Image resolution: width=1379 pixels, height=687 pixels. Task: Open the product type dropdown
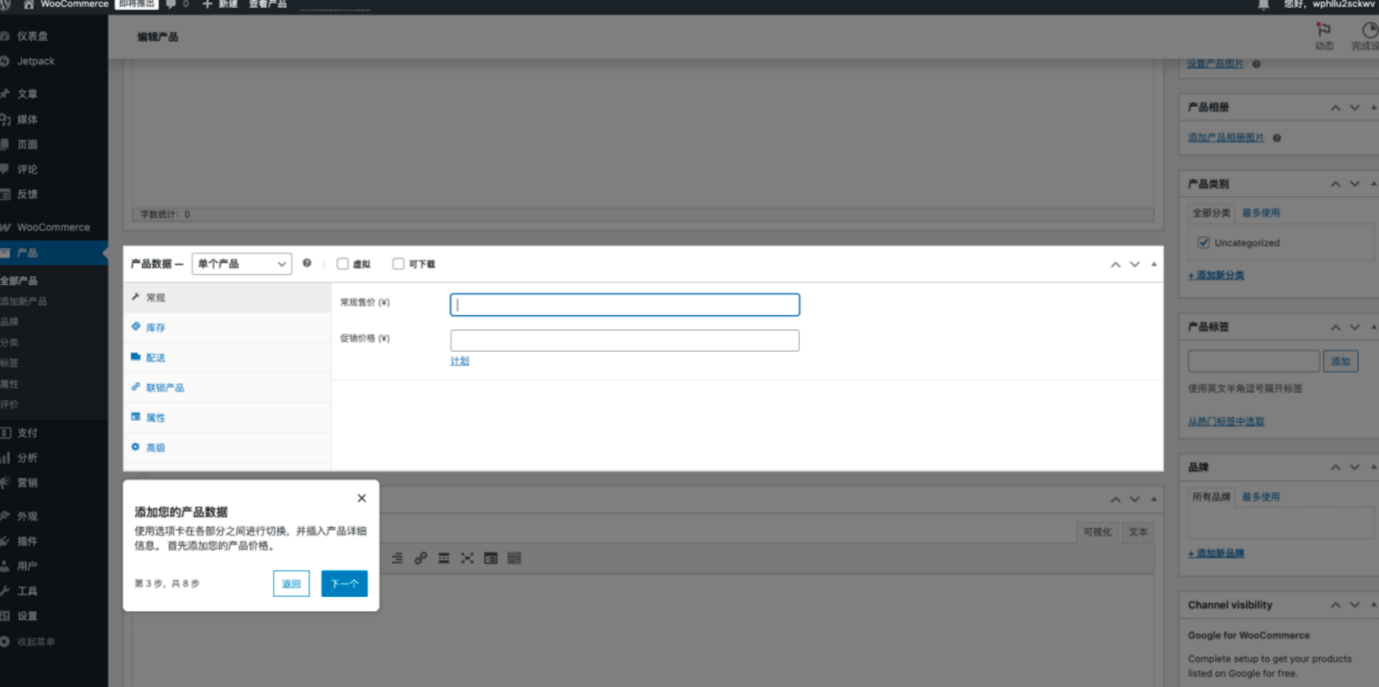click(x=241, y=264)
